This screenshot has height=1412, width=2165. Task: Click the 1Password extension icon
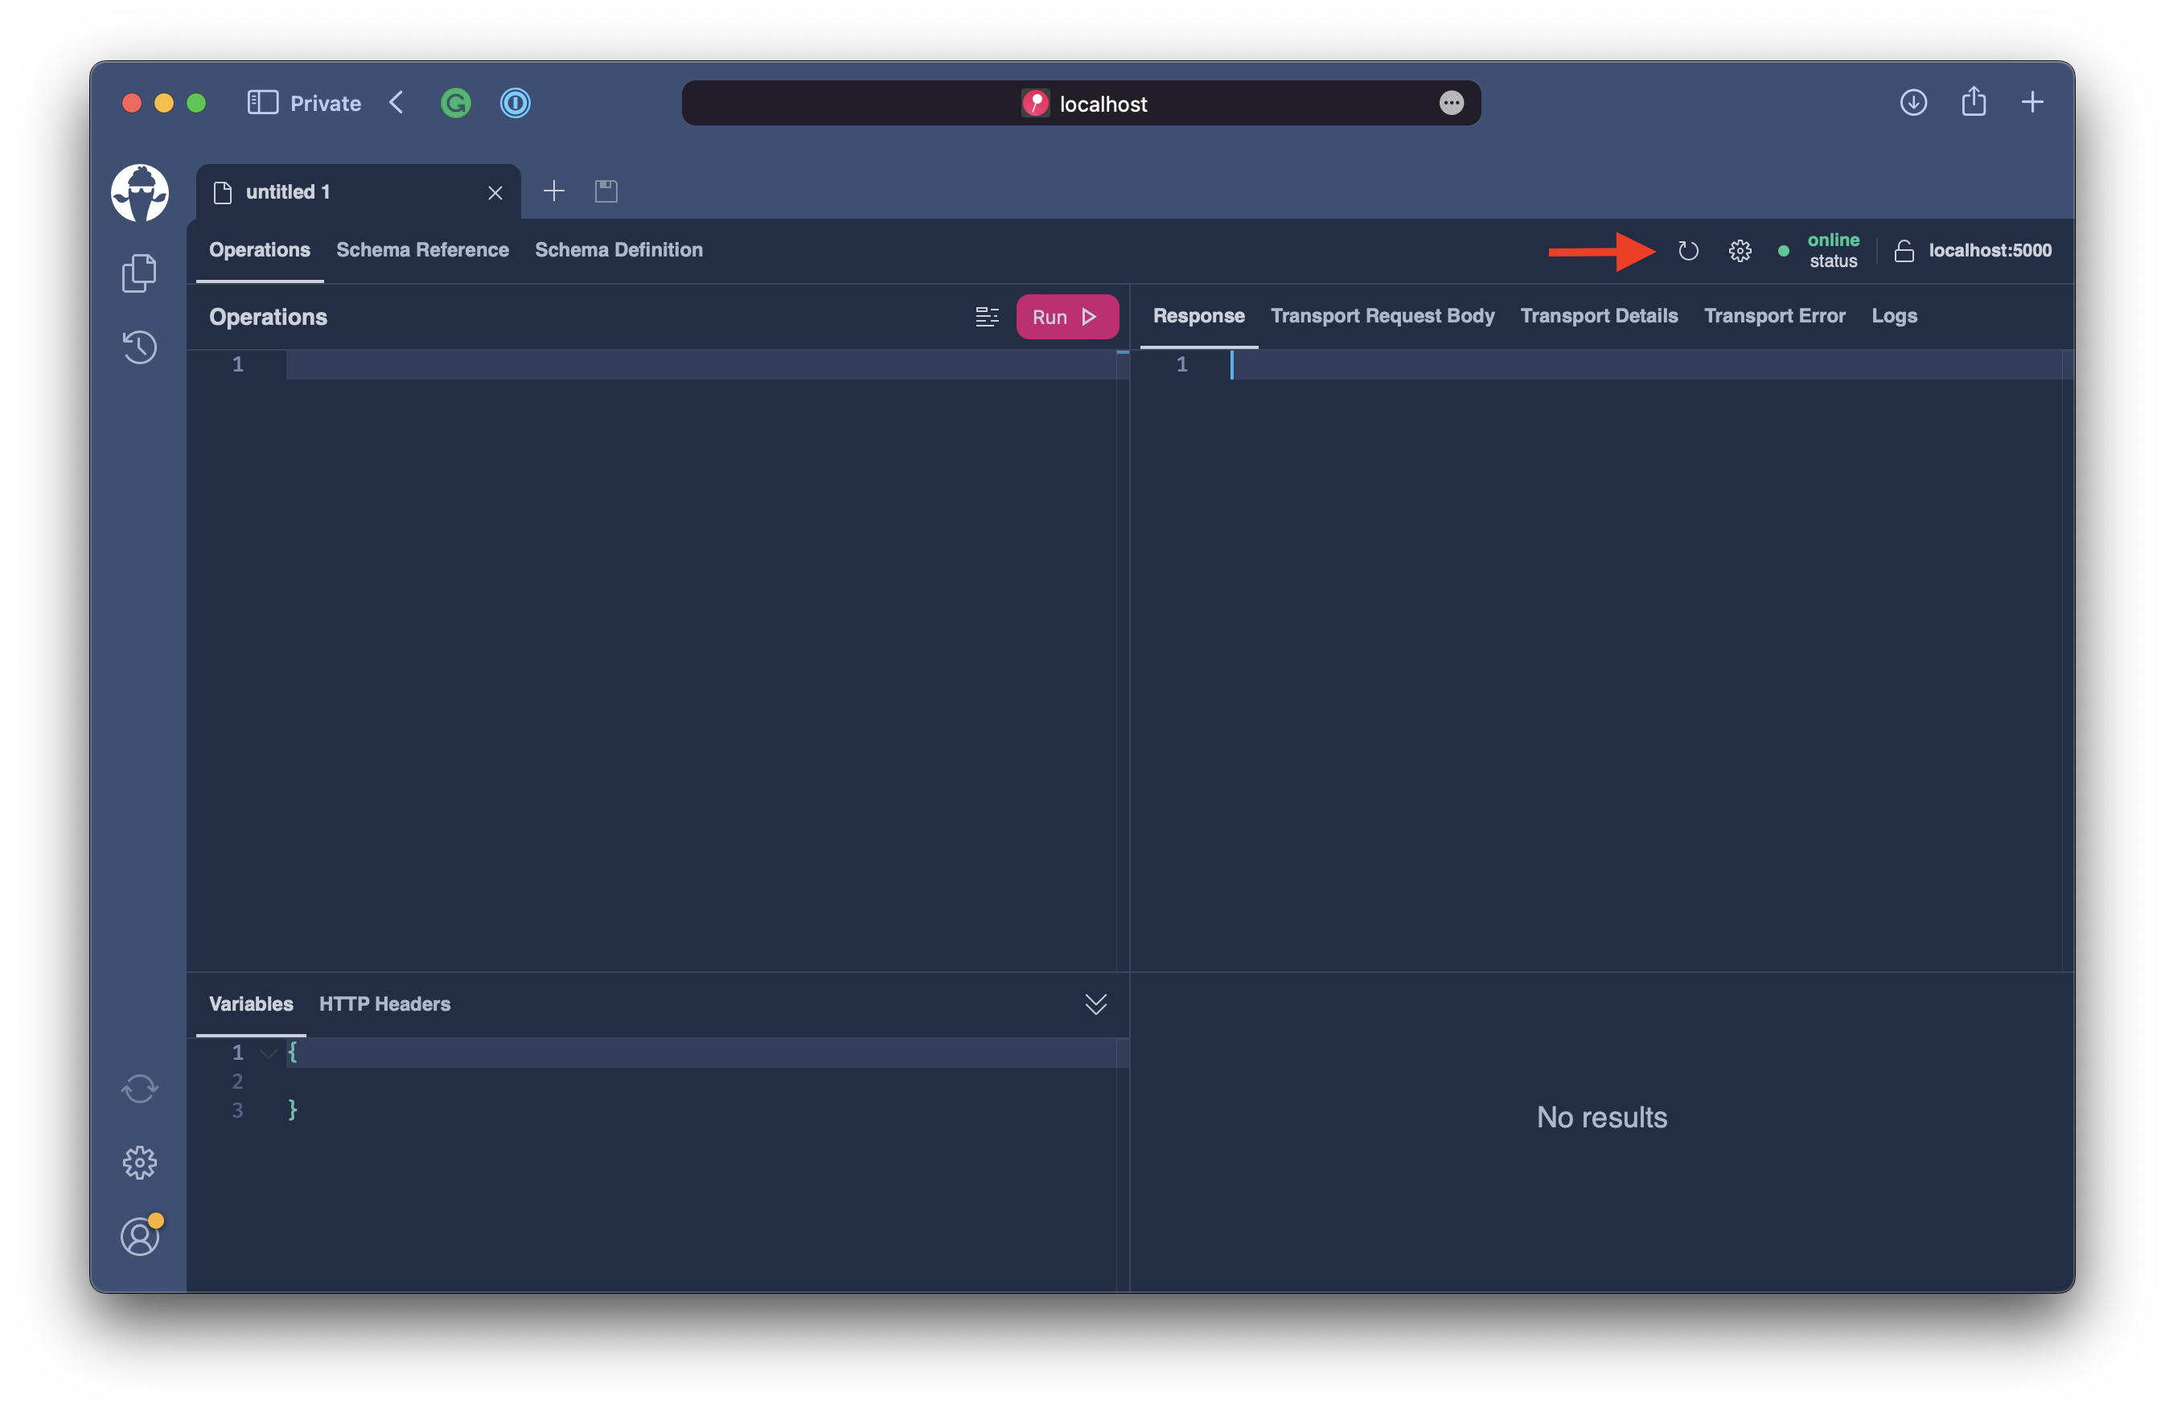tap(514, 103)
